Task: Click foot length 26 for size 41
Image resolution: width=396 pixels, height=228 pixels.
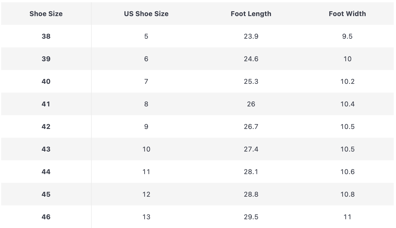Action: [x=251, y=104]
